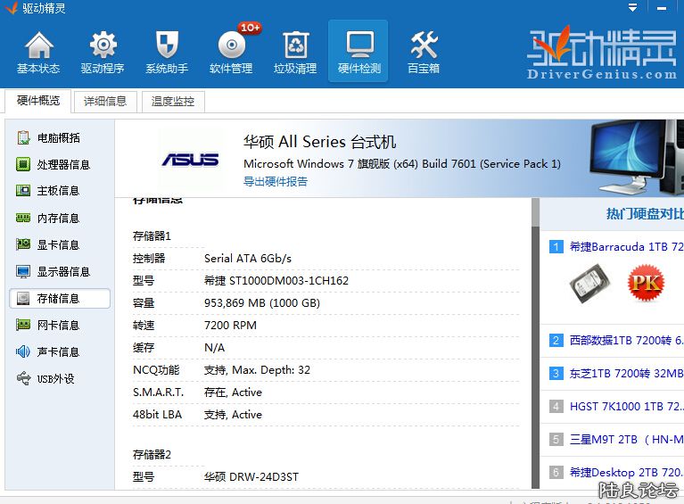Open the 基本状态 home icon
This screenshot has height=504, width=684.
pos(38,52)
